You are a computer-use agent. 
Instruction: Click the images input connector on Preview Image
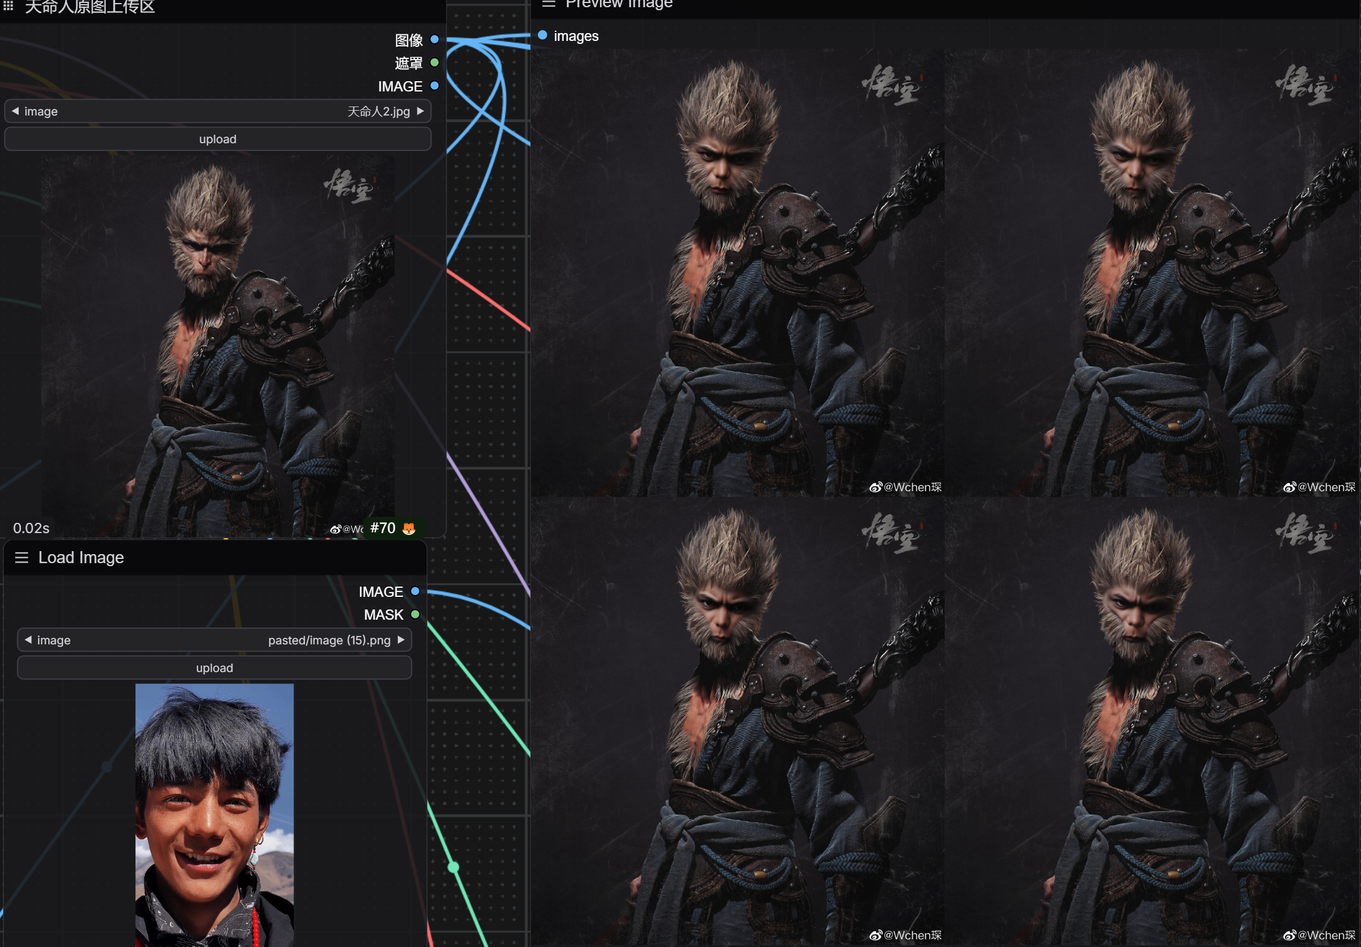click(542, 35)
